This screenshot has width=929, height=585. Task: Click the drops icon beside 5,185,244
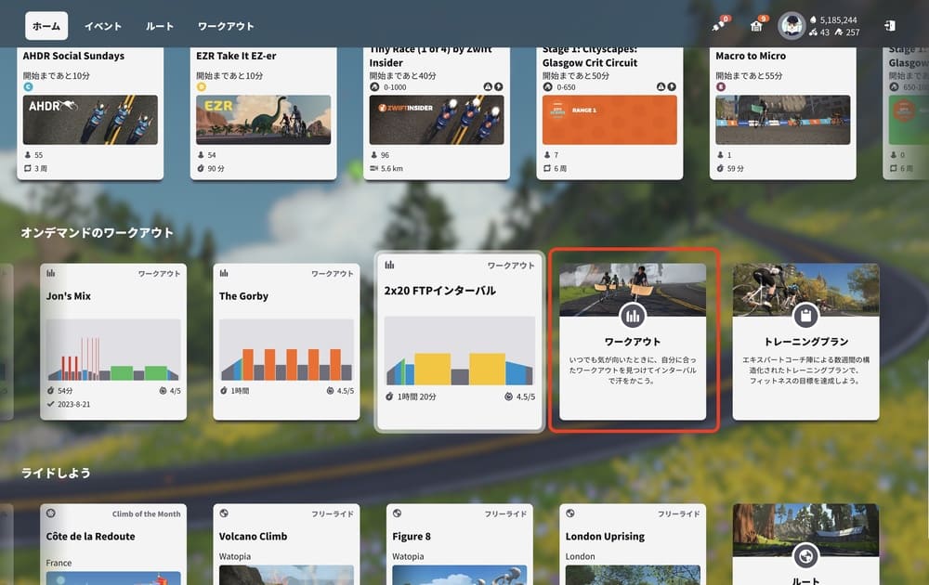813,19
